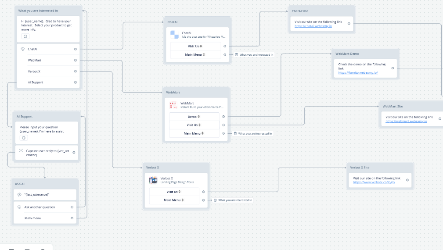Click the port beside the ChatAI card's Main Menu
The height and width of the screenshot is (250, 443).
[x=225, y=55]
